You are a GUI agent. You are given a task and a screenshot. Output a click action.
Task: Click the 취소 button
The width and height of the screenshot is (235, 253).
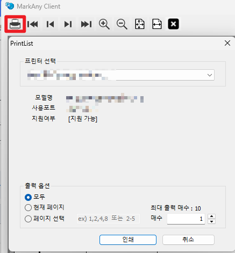tap(188, 240)
